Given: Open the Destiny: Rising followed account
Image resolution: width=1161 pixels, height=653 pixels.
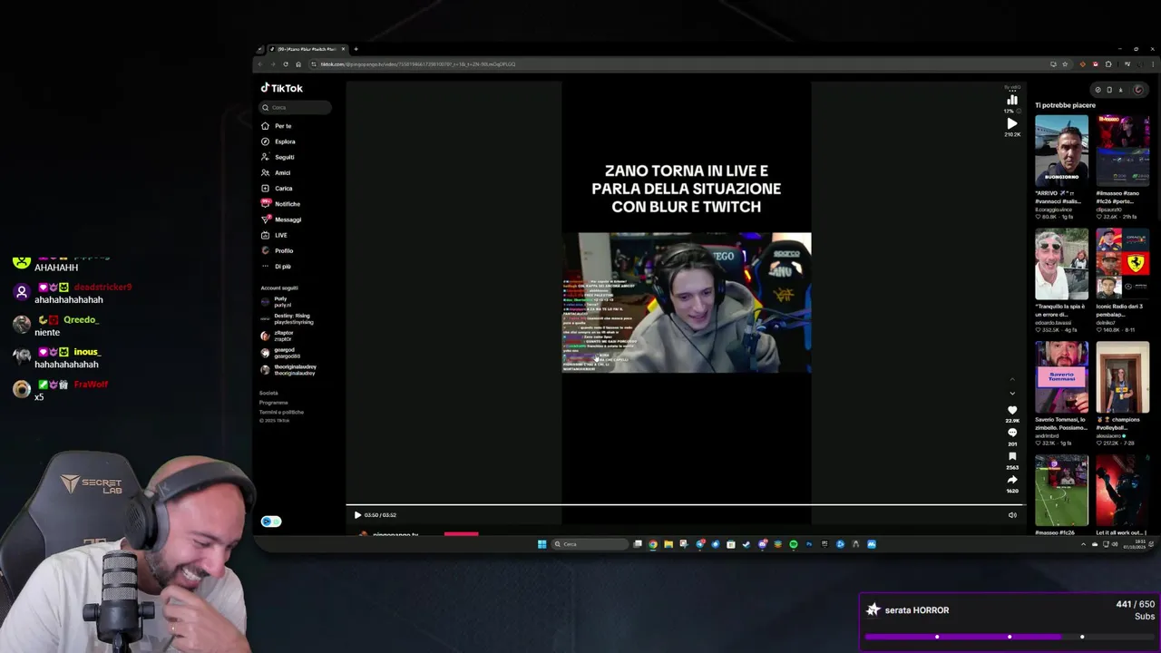Looking at the screenshot, I should tap(286, 318).
